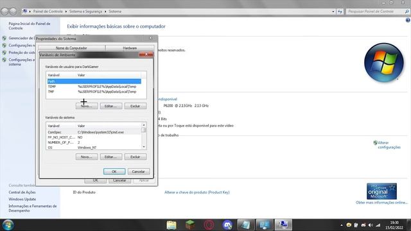Click Novo button under system variables
Viewport: 411px width, 231px height.
[x=87, y=157]
